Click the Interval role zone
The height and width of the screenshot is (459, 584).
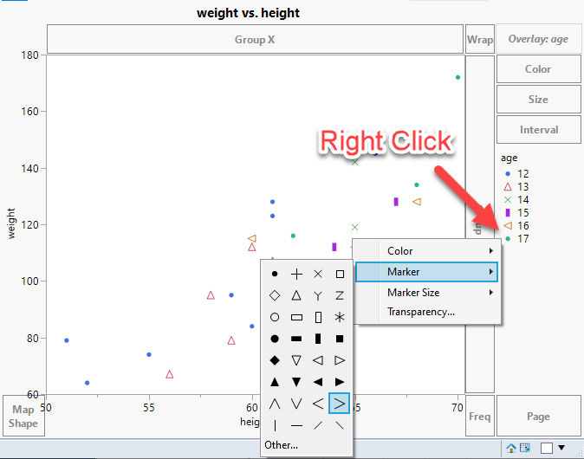(x=538, y=130)
